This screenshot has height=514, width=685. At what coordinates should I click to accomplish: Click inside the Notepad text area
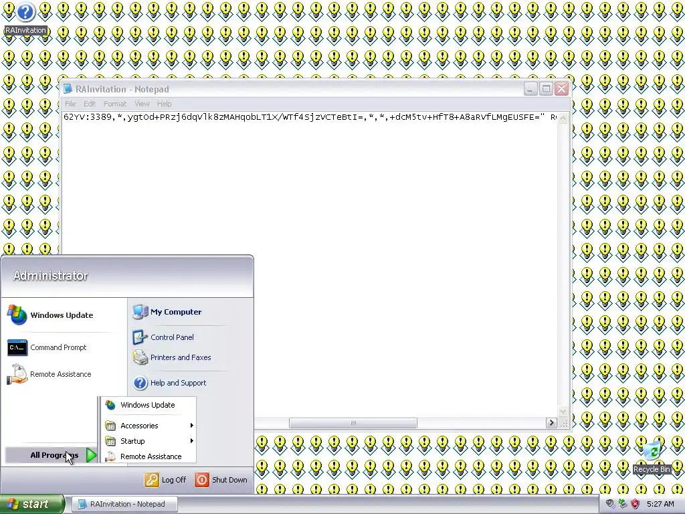coord(310,262)
